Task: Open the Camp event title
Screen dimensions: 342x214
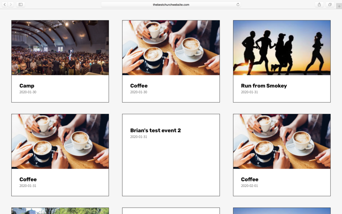Action: point(27,86)
